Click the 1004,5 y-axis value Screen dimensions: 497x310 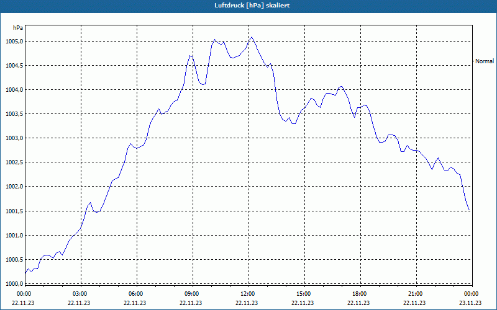(14, 66)
